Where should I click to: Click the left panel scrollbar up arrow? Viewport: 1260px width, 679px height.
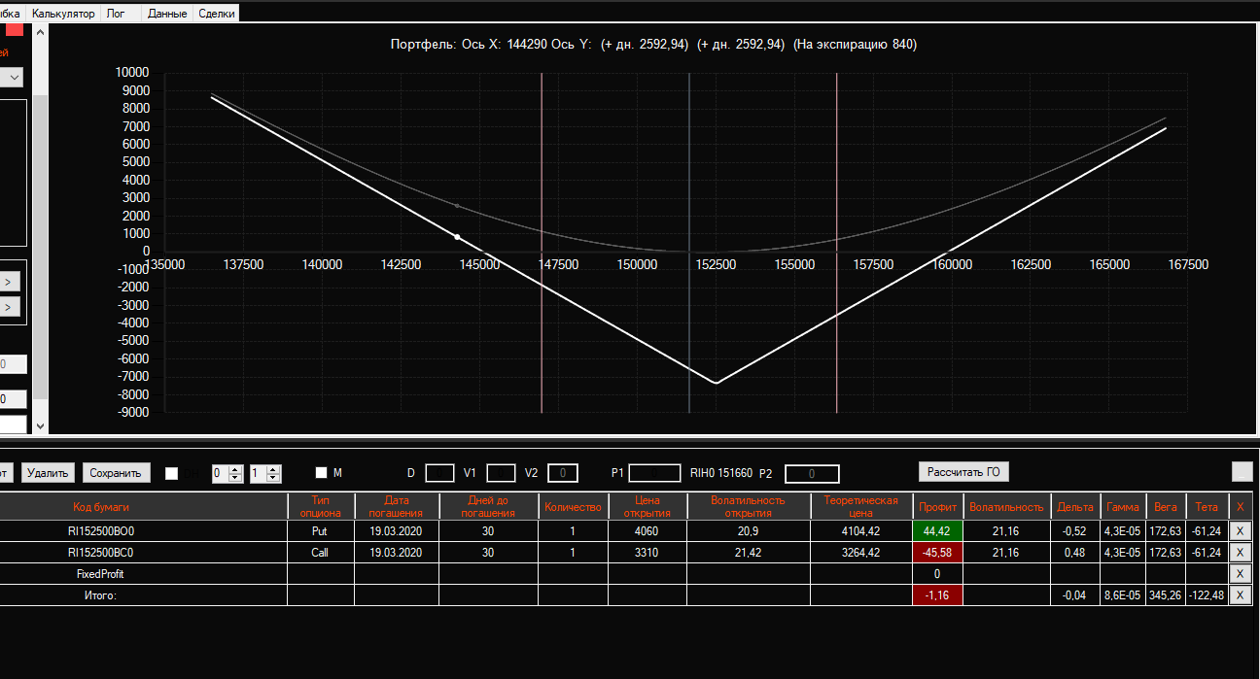40,32
